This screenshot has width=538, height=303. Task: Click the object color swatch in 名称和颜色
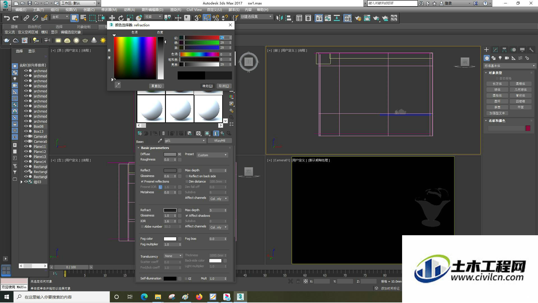pos(528,128)
